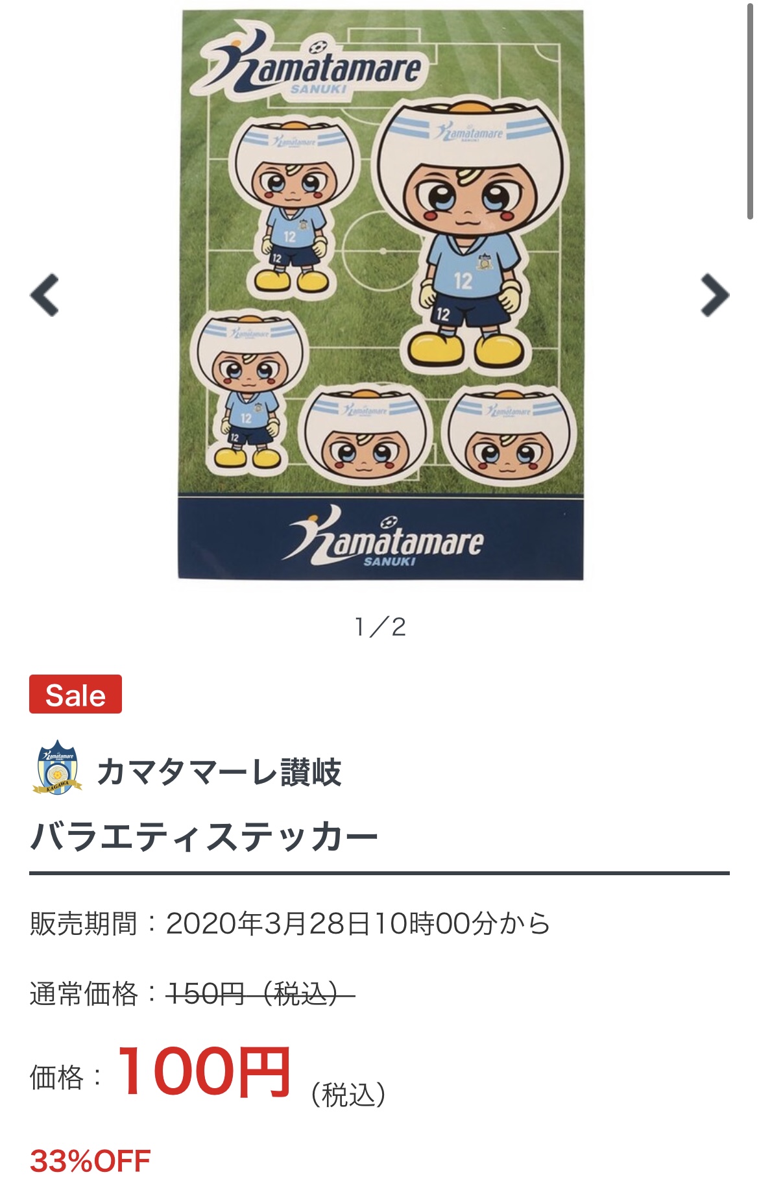Tap the 100円 sale price
This screenshot has height=1181, width=759.
204,1073
